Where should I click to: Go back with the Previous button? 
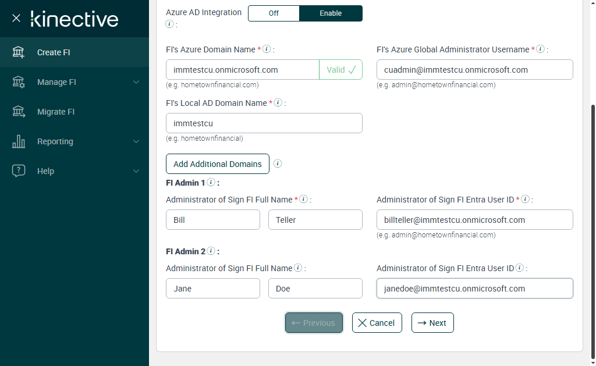(x=314, y=323)
